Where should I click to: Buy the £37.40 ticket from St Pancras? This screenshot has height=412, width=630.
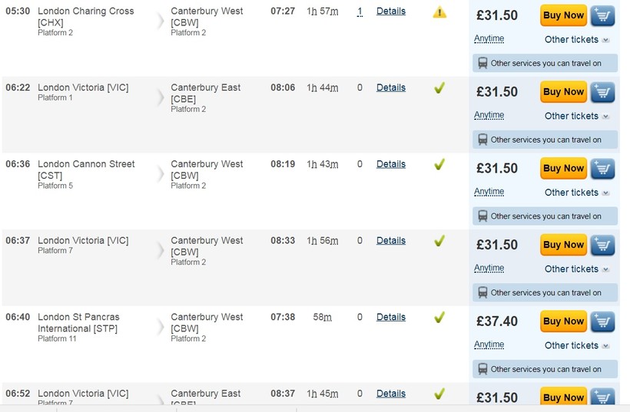[563, 321]
